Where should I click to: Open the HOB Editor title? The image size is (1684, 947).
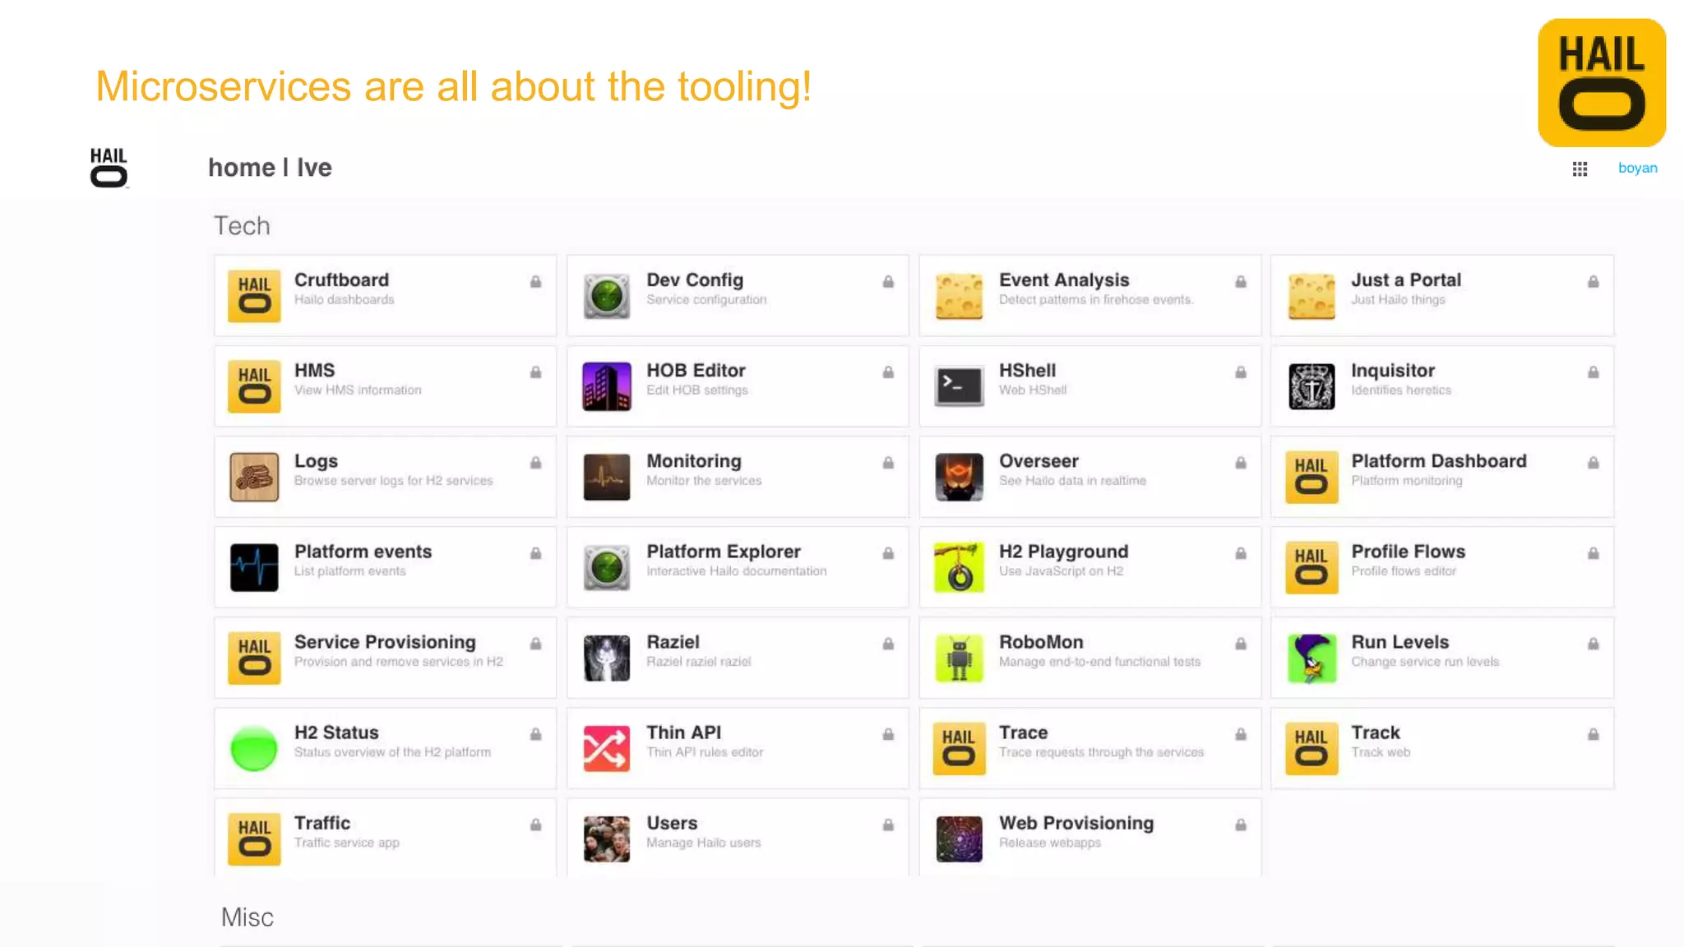(696, 371)
